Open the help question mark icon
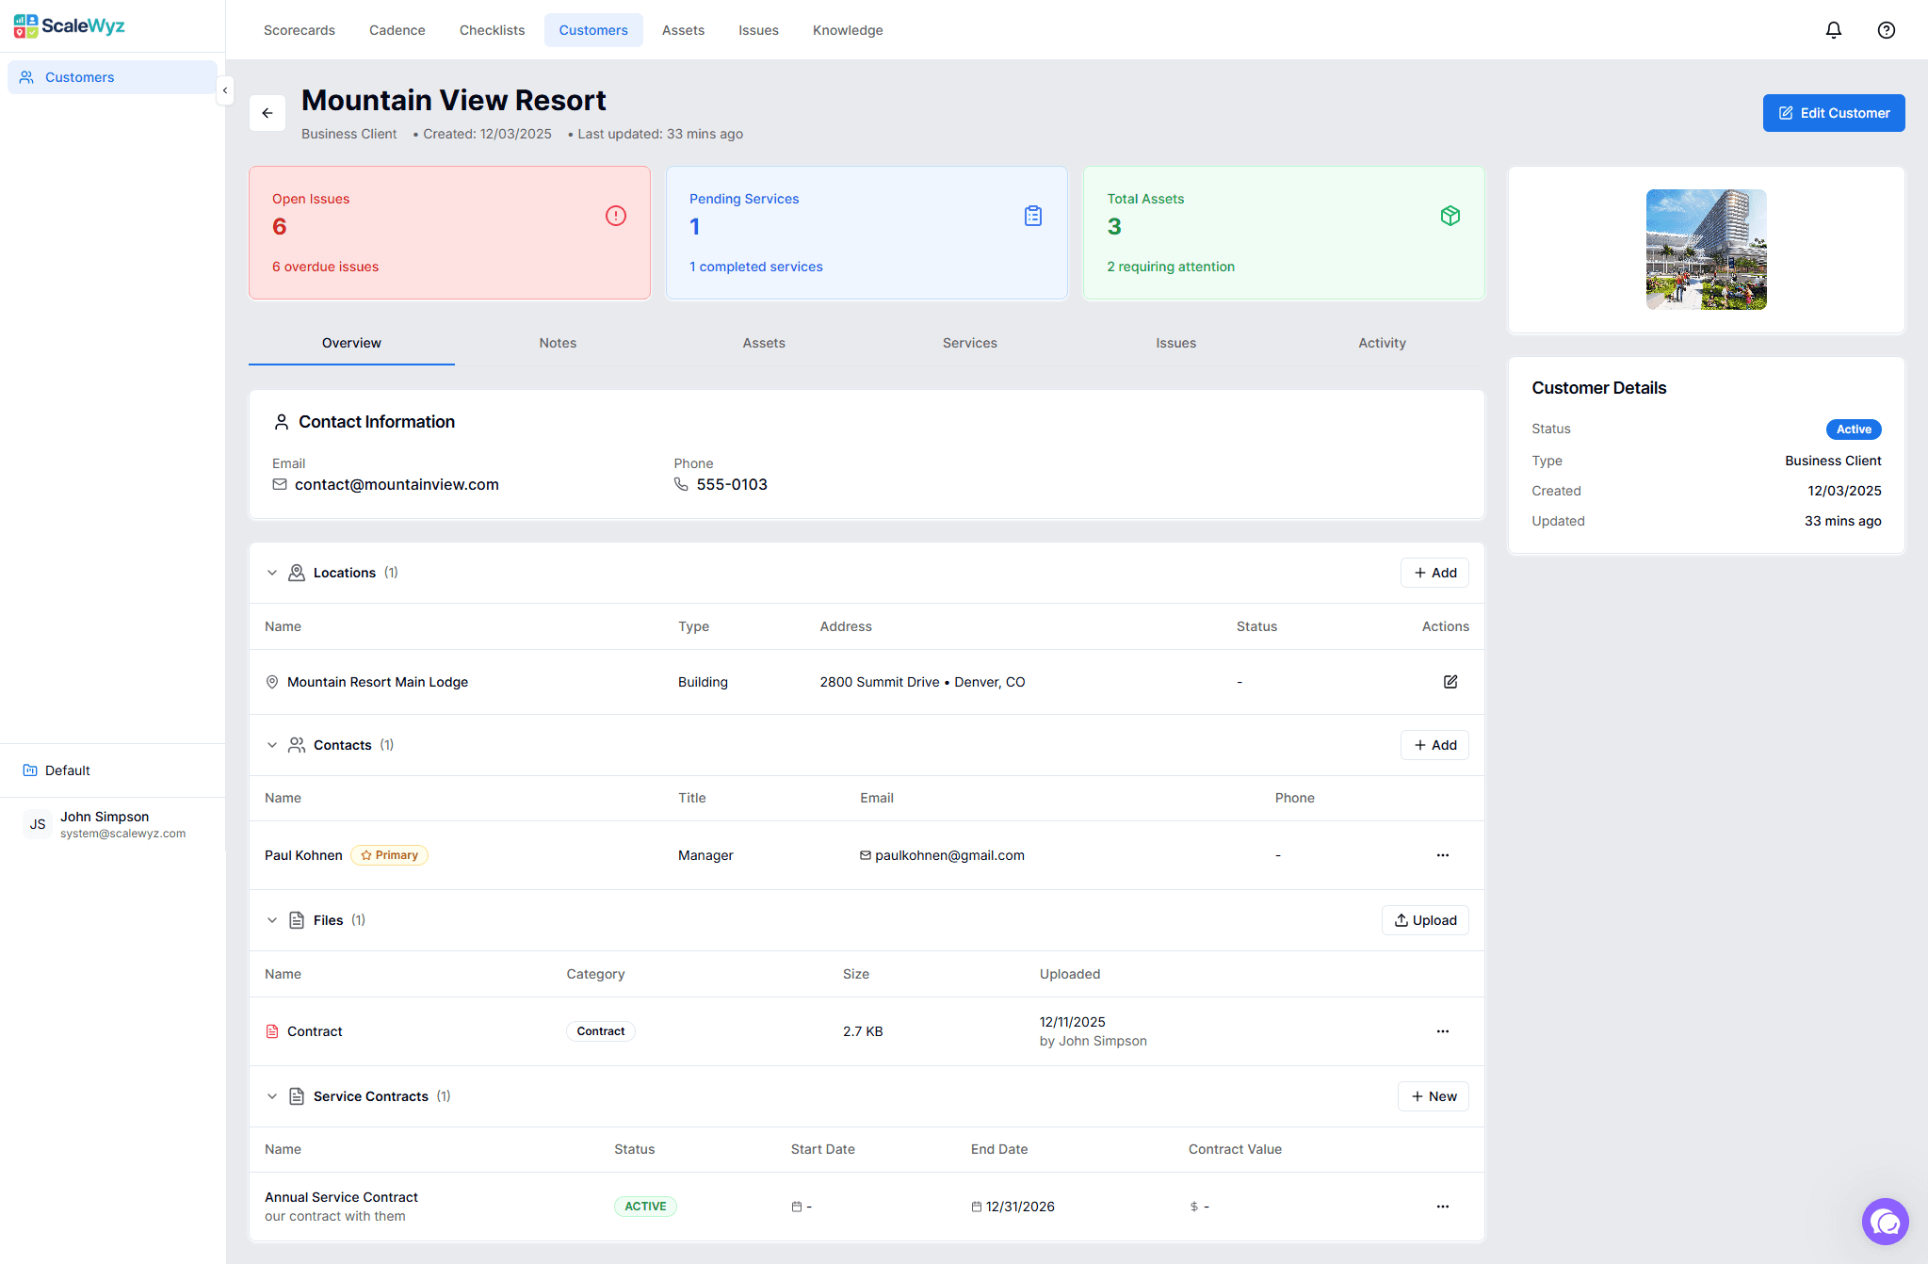The width and height of the screenshot is (1928, 1264). 1886,29
